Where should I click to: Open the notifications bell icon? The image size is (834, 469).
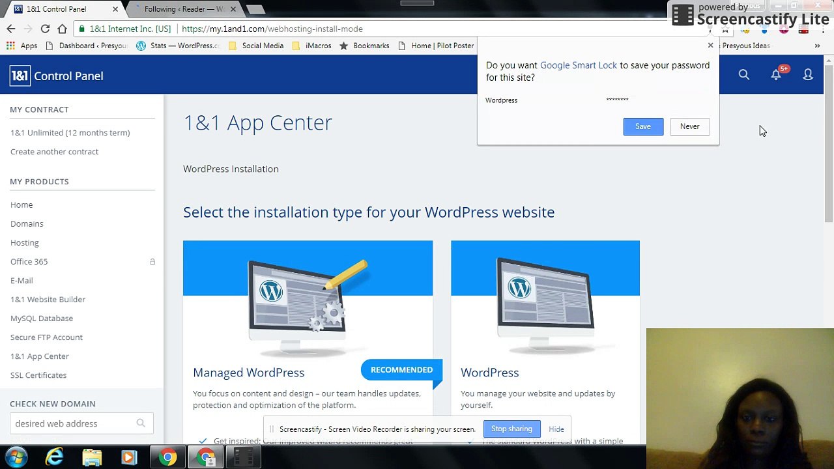(776, 75)
